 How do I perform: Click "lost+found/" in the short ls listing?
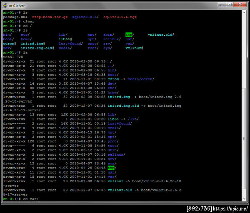click(71, 44)
